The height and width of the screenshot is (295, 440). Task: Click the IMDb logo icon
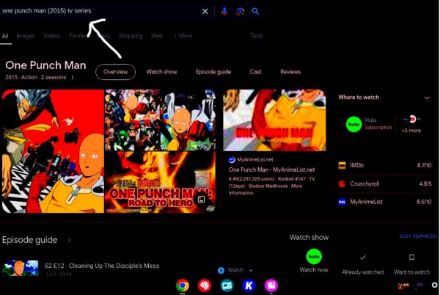[342, 165]
